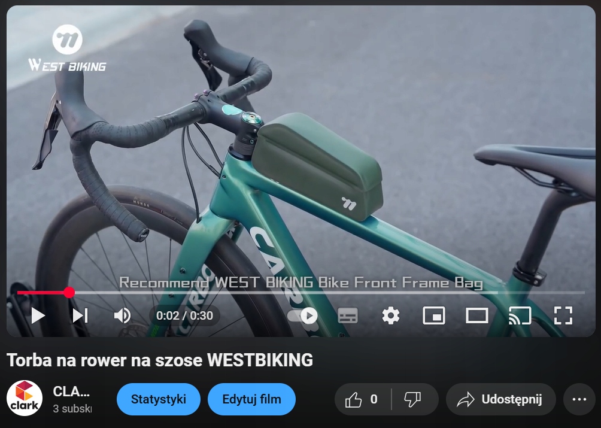Play the video
The height and width of the screenshot is (428, 601).
click(38, 315)
